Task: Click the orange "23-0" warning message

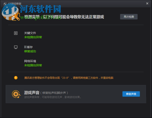Action: (x=69, y=78)
